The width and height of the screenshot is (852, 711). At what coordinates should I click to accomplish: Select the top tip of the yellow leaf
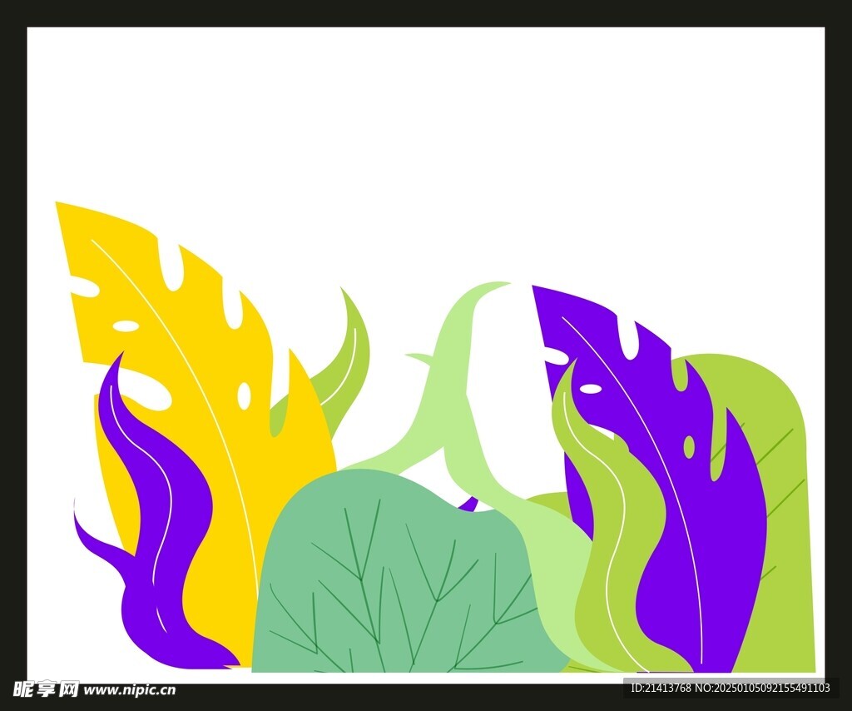[x=60, y=205]
